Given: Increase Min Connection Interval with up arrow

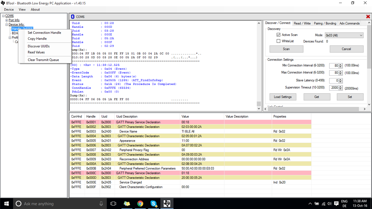Looking at the screenshot, I should (x=341, y=64).
